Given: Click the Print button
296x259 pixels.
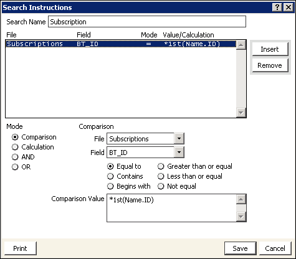Looking at the screenshot, I should pos(20,248).
